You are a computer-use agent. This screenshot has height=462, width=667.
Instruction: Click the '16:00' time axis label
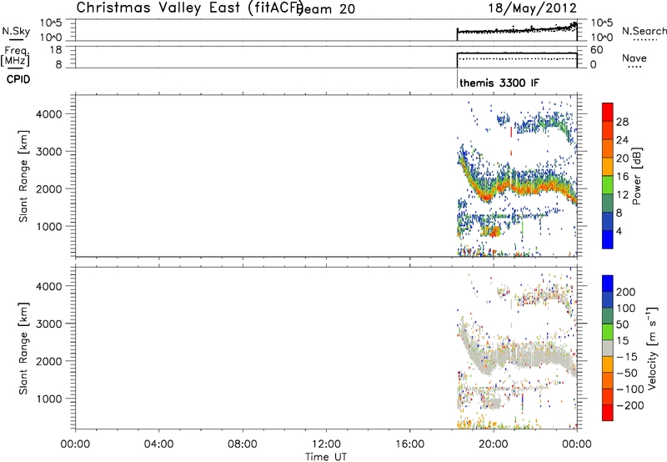[409, 444]
